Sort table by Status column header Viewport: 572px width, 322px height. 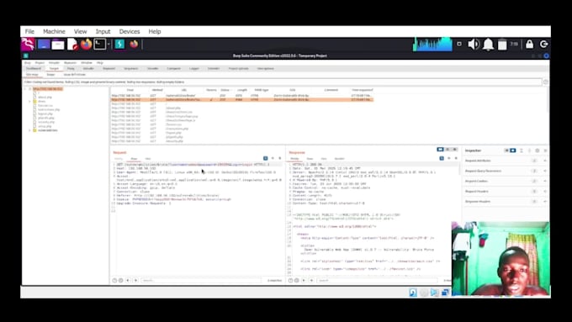click(x=225, y=90)
